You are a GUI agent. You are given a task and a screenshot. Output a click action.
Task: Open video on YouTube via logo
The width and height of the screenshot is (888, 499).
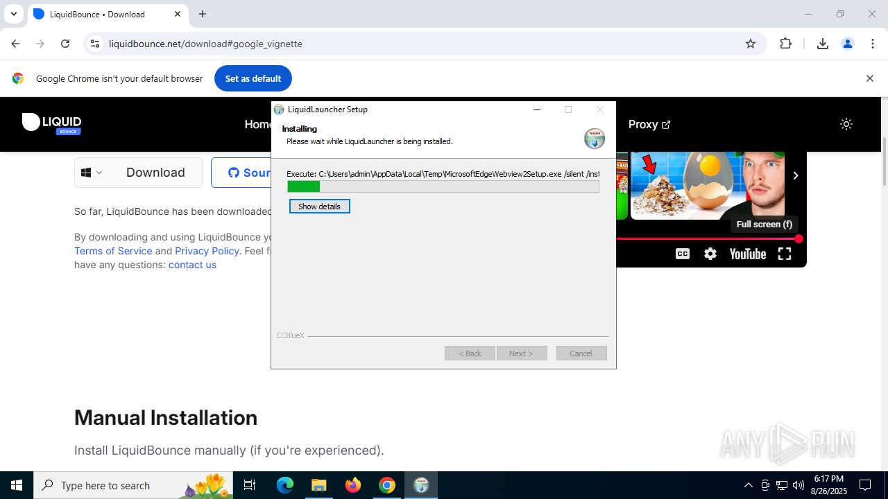pos(747,254)
